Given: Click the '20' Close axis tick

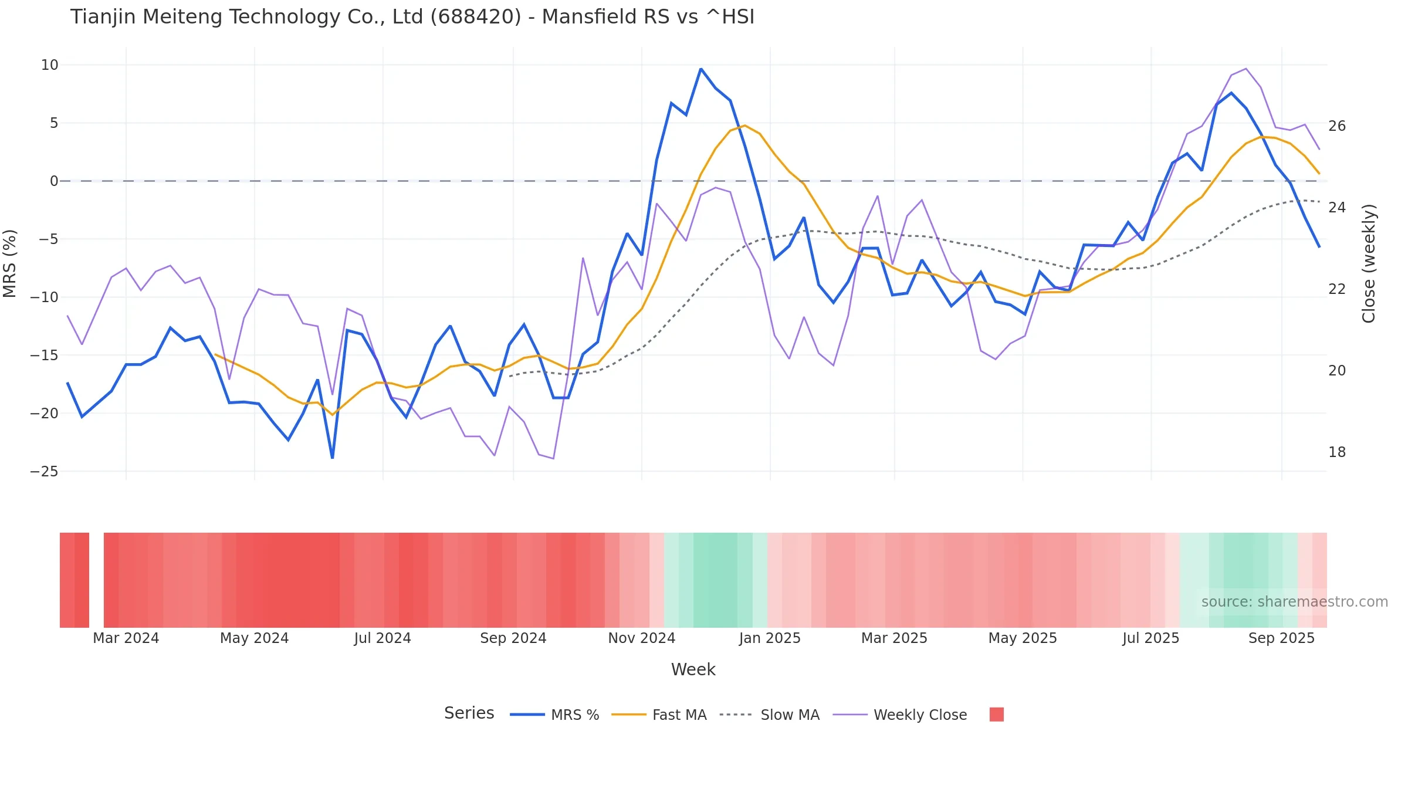Looking at the screenshot, I should (1337, 371).
